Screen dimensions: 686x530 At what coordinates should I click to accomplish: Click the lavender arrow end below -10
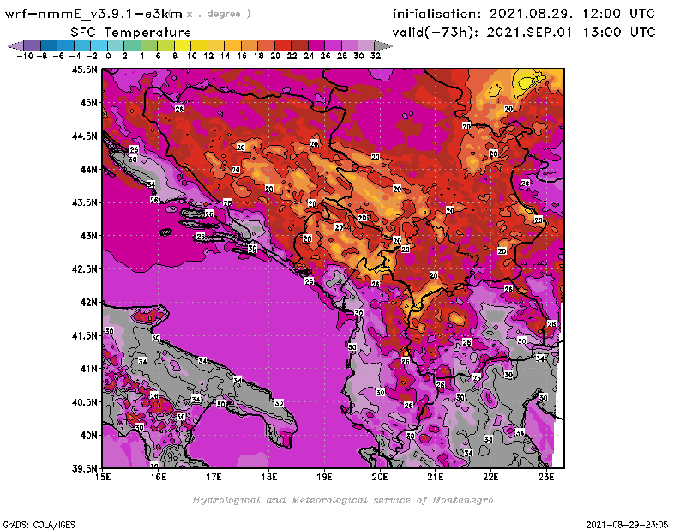point(16,46)
